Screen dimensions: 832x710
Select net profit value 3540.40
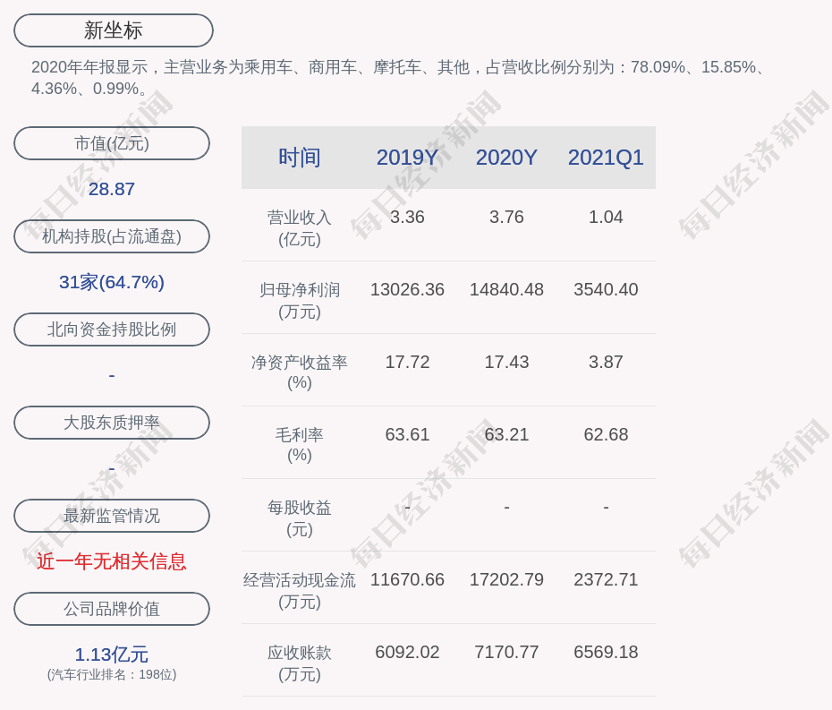click(x=606, y=289)
